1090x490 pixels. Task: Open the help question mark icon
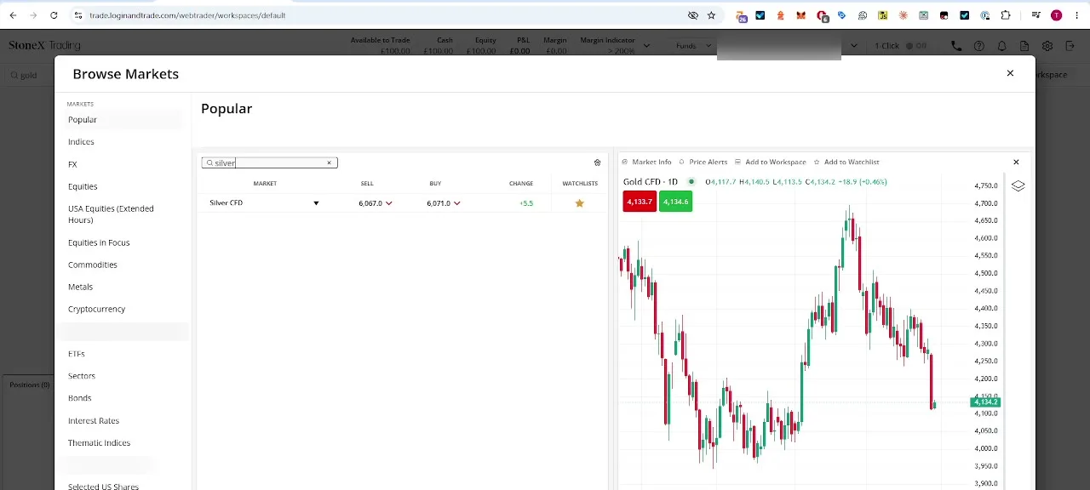(x=979, y=46)
